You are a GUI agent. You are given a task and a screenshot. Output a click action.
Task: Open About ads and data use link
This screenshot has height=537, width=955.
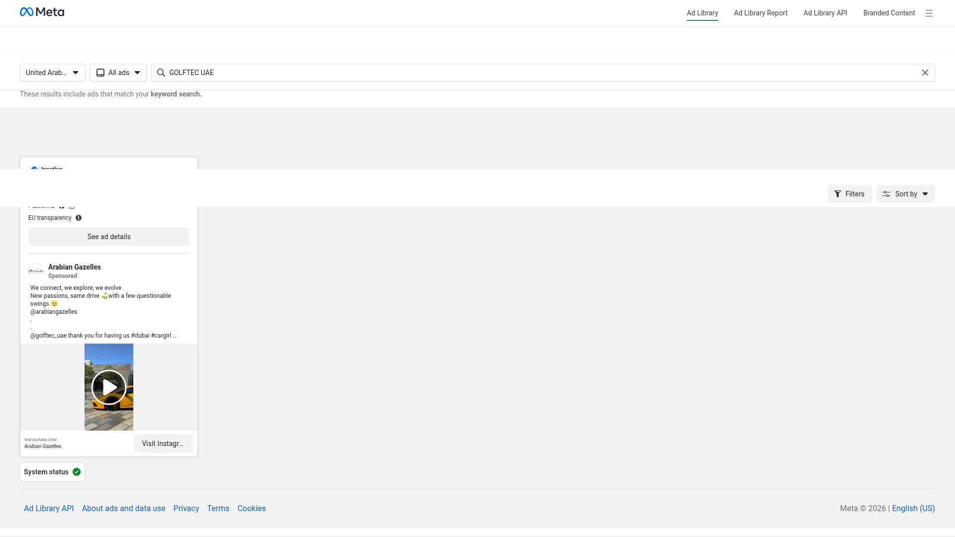[x=123, y=508]
